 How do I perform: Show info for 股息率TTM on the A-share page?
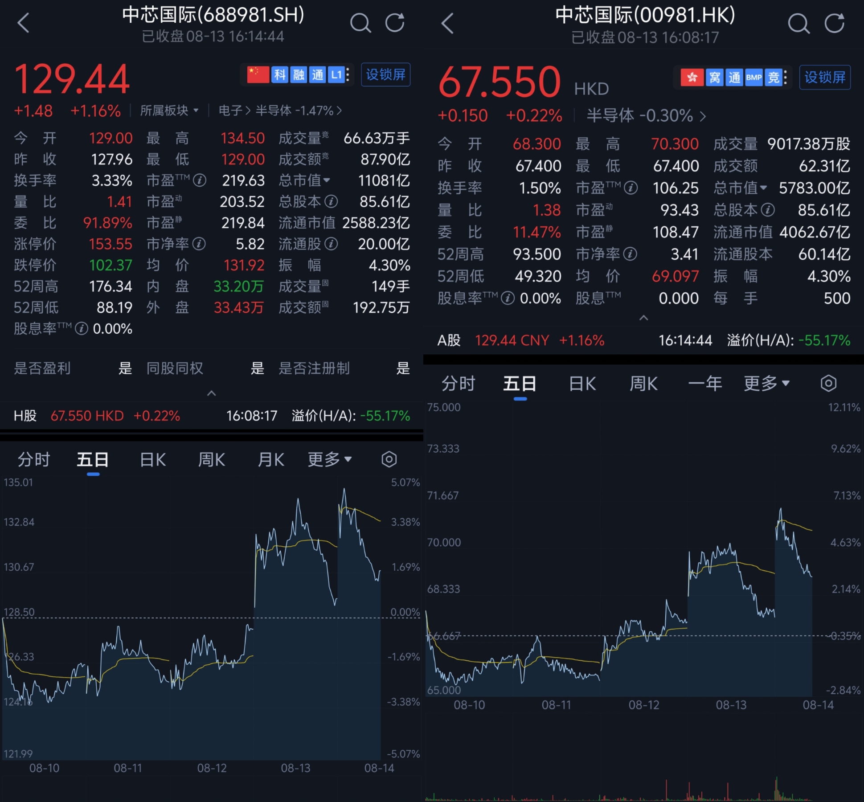81,329
